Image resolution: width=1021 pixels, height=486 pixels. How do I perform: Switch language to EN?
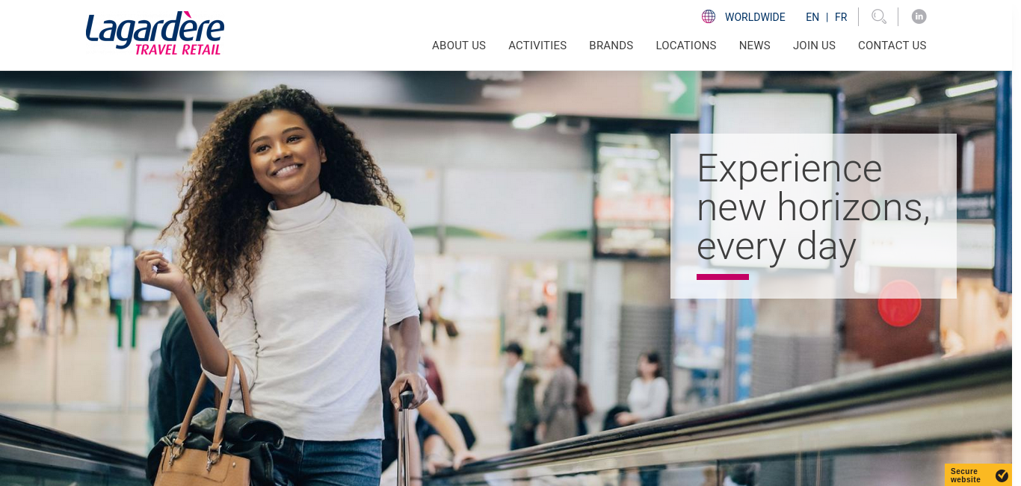tap(812, 17)
